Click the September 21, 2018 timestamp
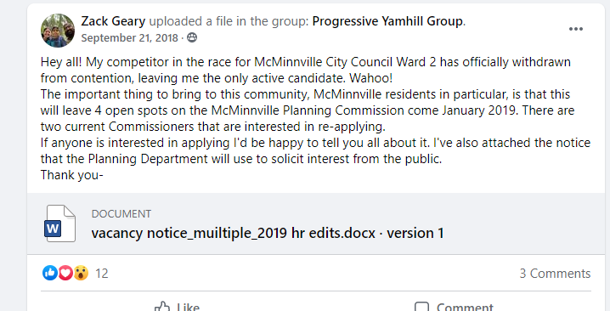The image size is (610, 311). tap(129, 37)
